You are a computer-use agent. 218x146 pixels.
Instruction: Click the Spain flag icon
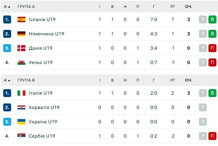[21, 19]
